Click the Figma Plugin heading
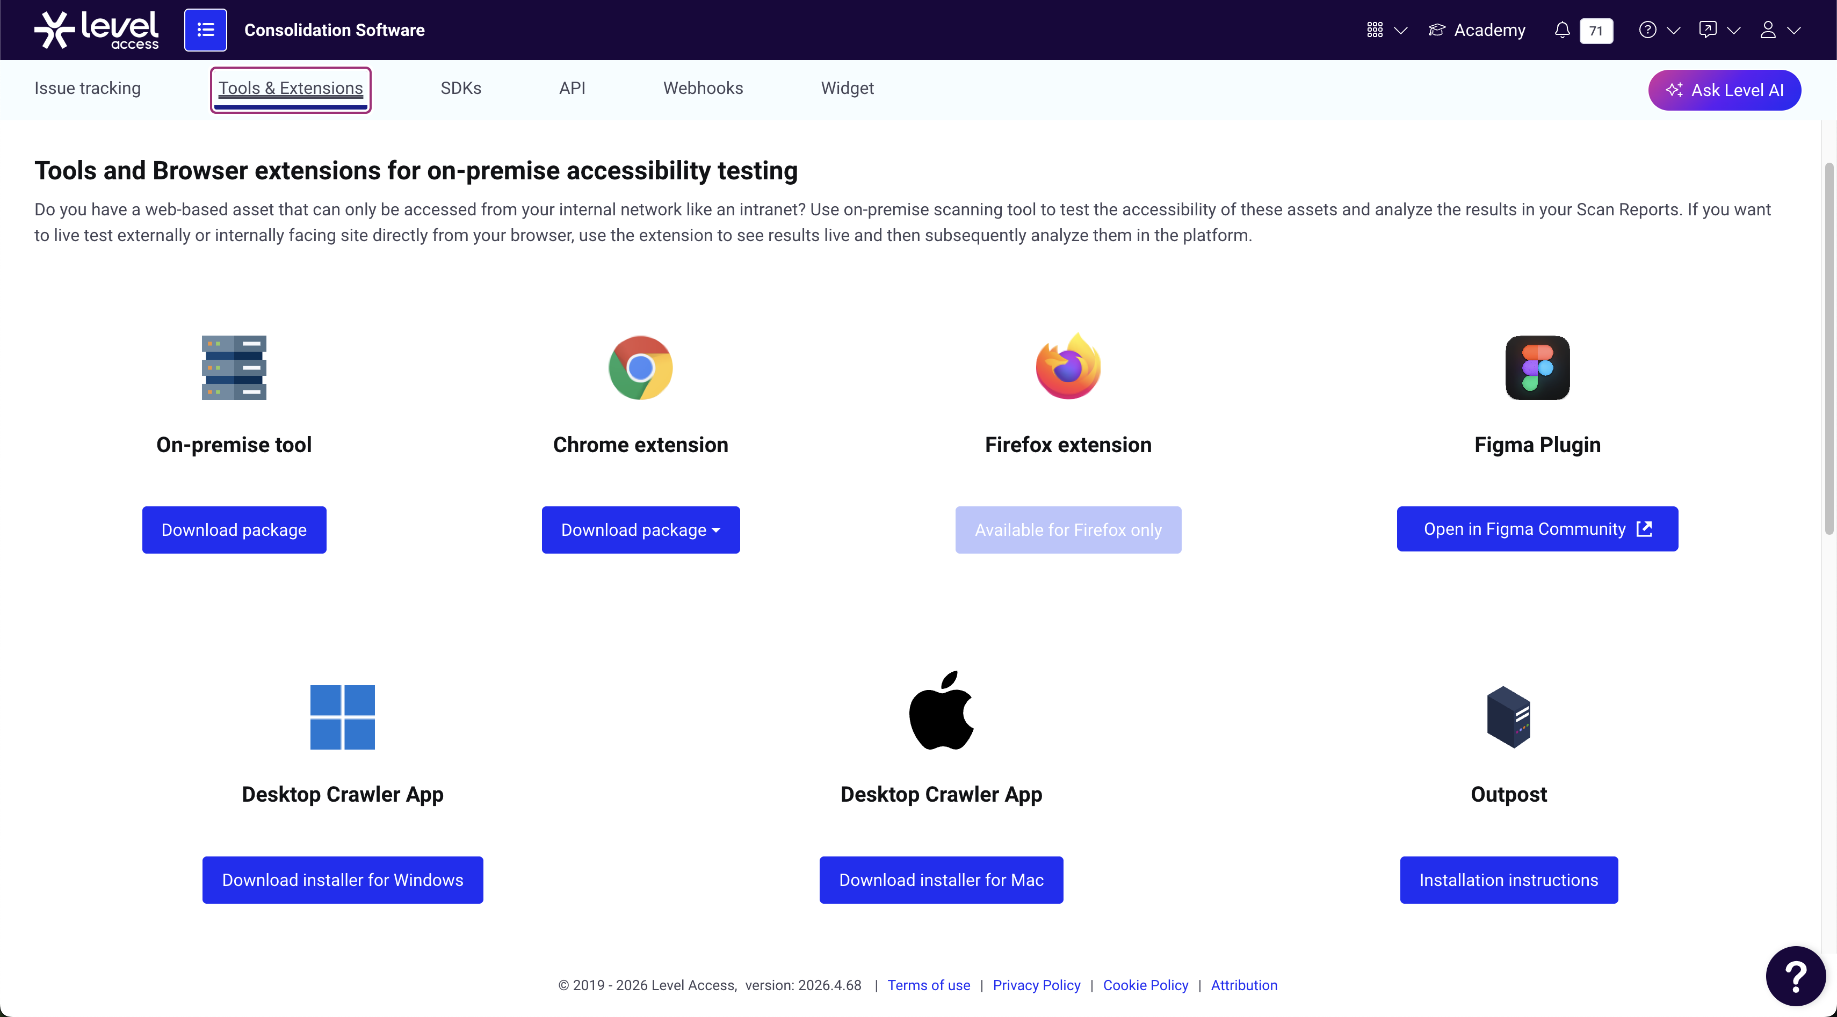This screenshot has width=1837, height=1017. click(x=1537, y=445)
